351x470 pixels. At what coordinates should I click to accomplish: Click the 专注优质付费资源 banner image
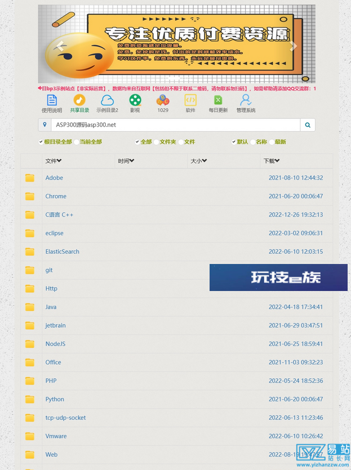click(176, 44)
